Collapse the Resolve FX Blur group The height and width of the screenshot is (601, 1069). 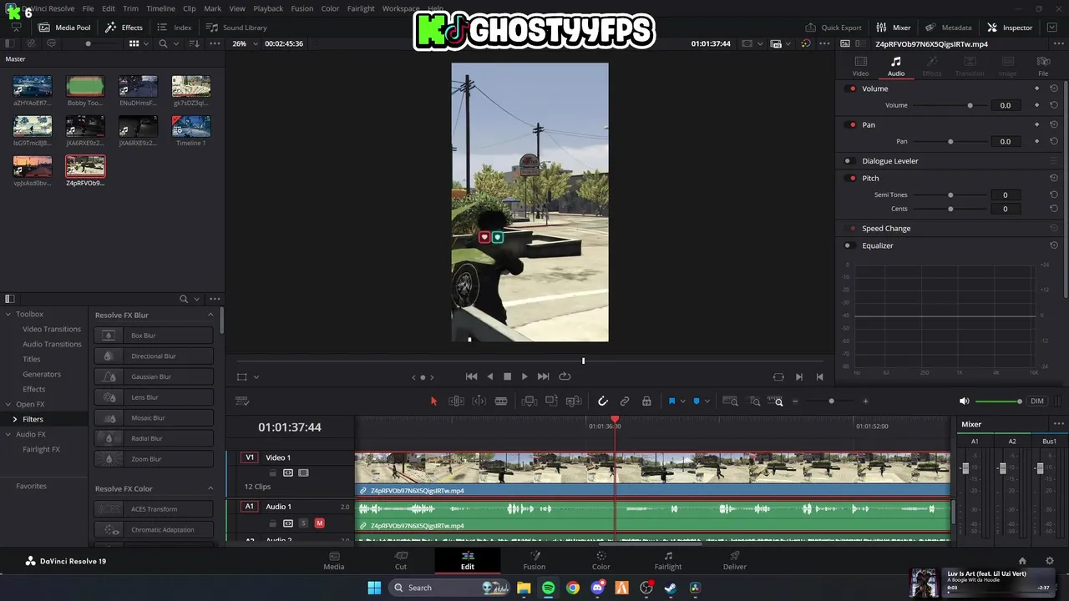210,315
